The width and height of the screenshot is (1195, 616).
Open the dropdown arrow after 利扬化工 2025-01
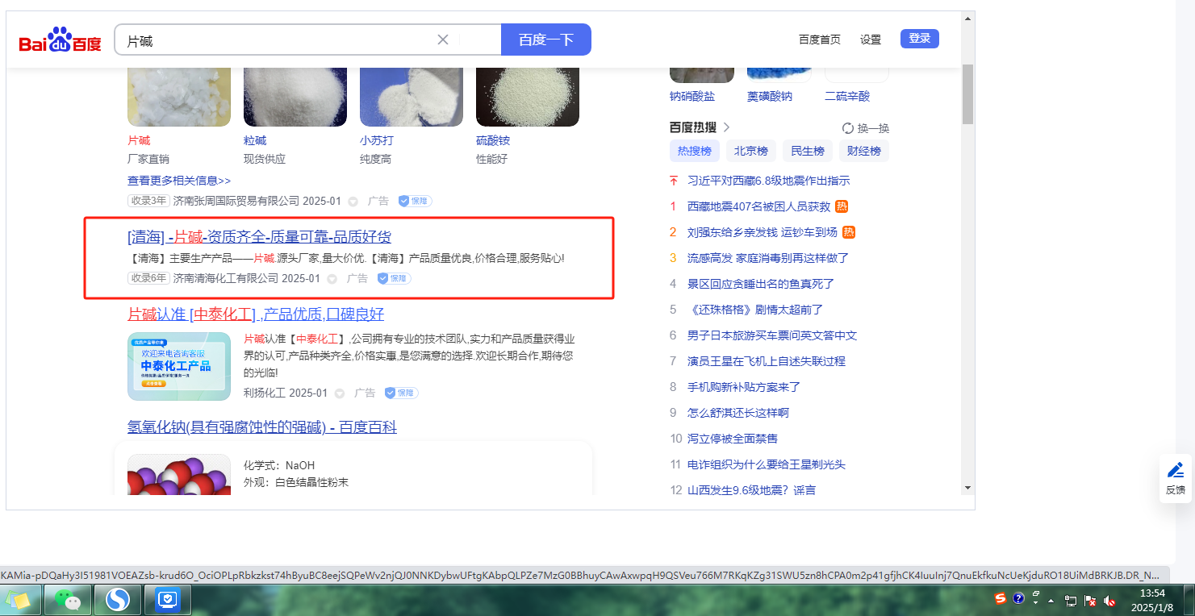(340, 393)
